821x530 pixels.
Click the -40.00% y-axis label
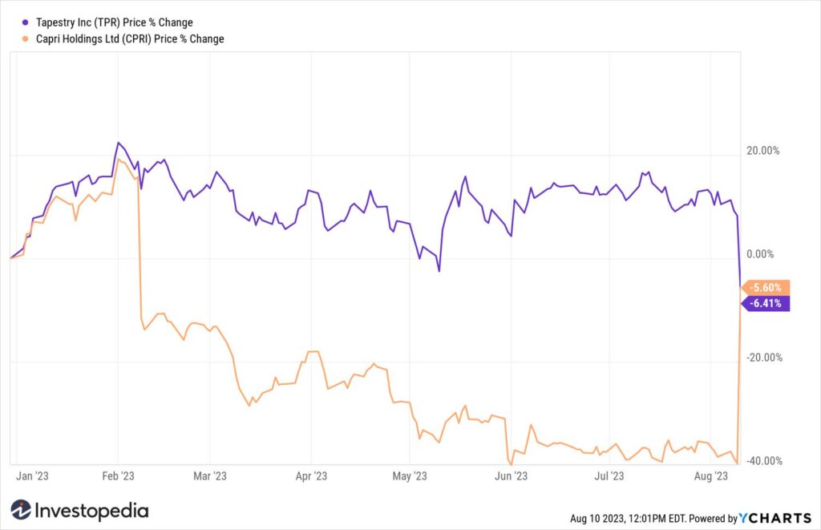coord(764,461)
